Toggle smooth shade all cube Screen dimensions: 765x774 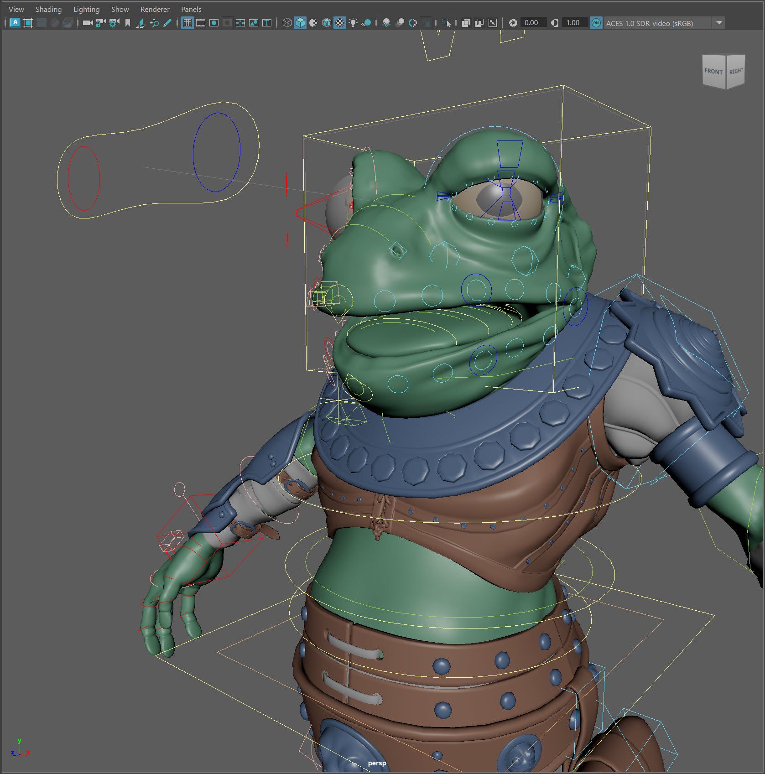300,23
